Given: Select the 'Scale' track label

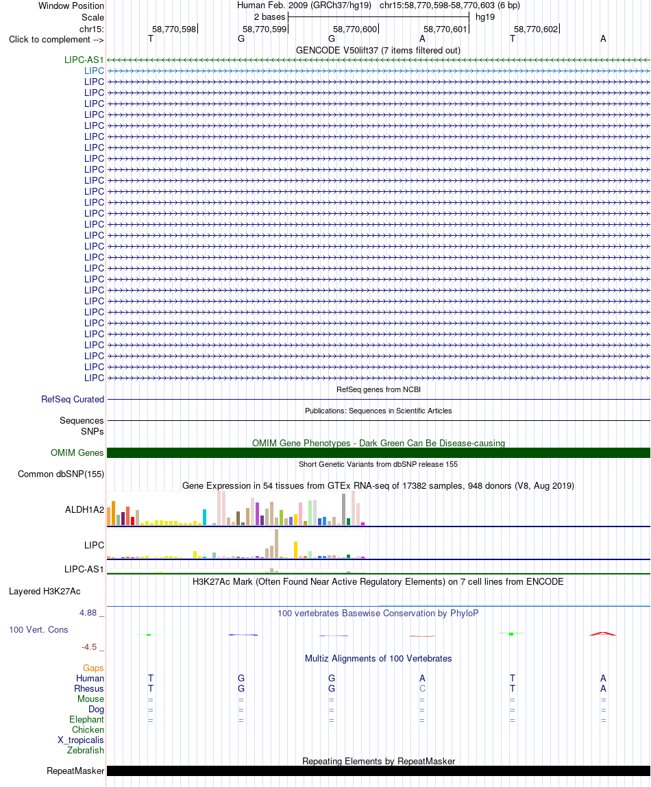Looking at the screenshot, I should [x=93, y=17].
